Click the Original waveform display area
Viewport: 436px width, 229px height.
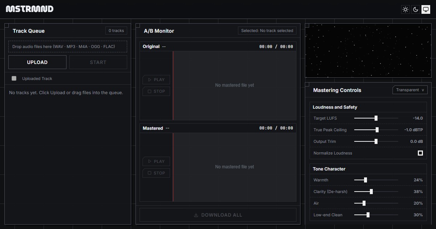point(235,85)
